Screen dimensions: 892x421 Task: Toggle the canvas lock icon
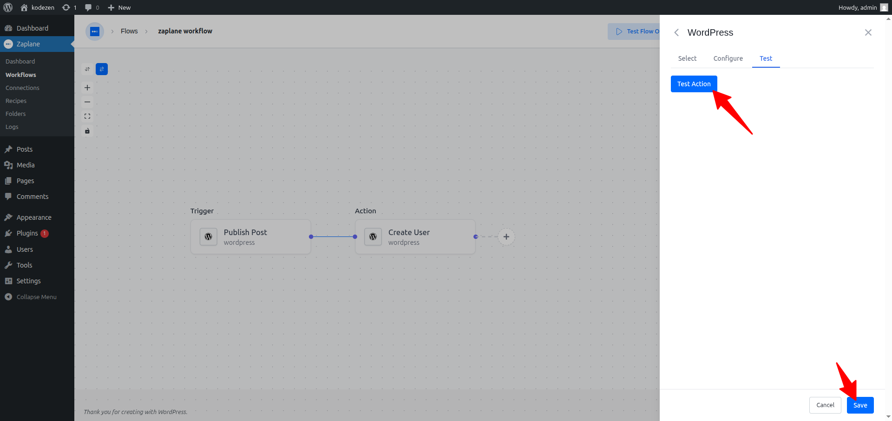87,131
